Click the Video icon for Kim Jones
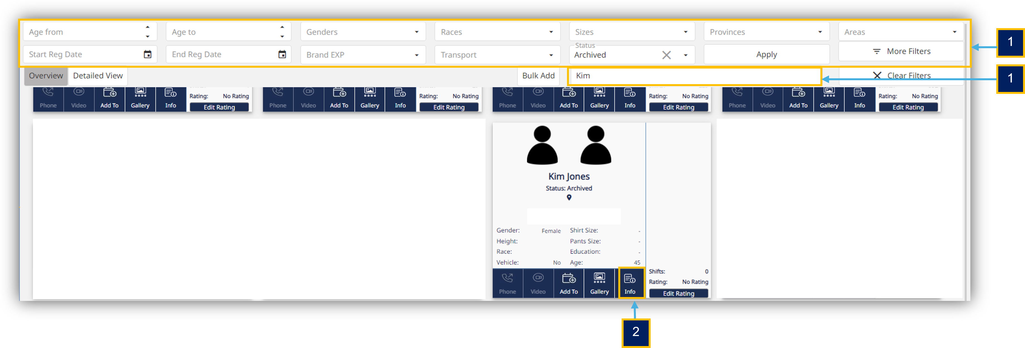Screen dimensions: 1025x348 click(538, 283)
